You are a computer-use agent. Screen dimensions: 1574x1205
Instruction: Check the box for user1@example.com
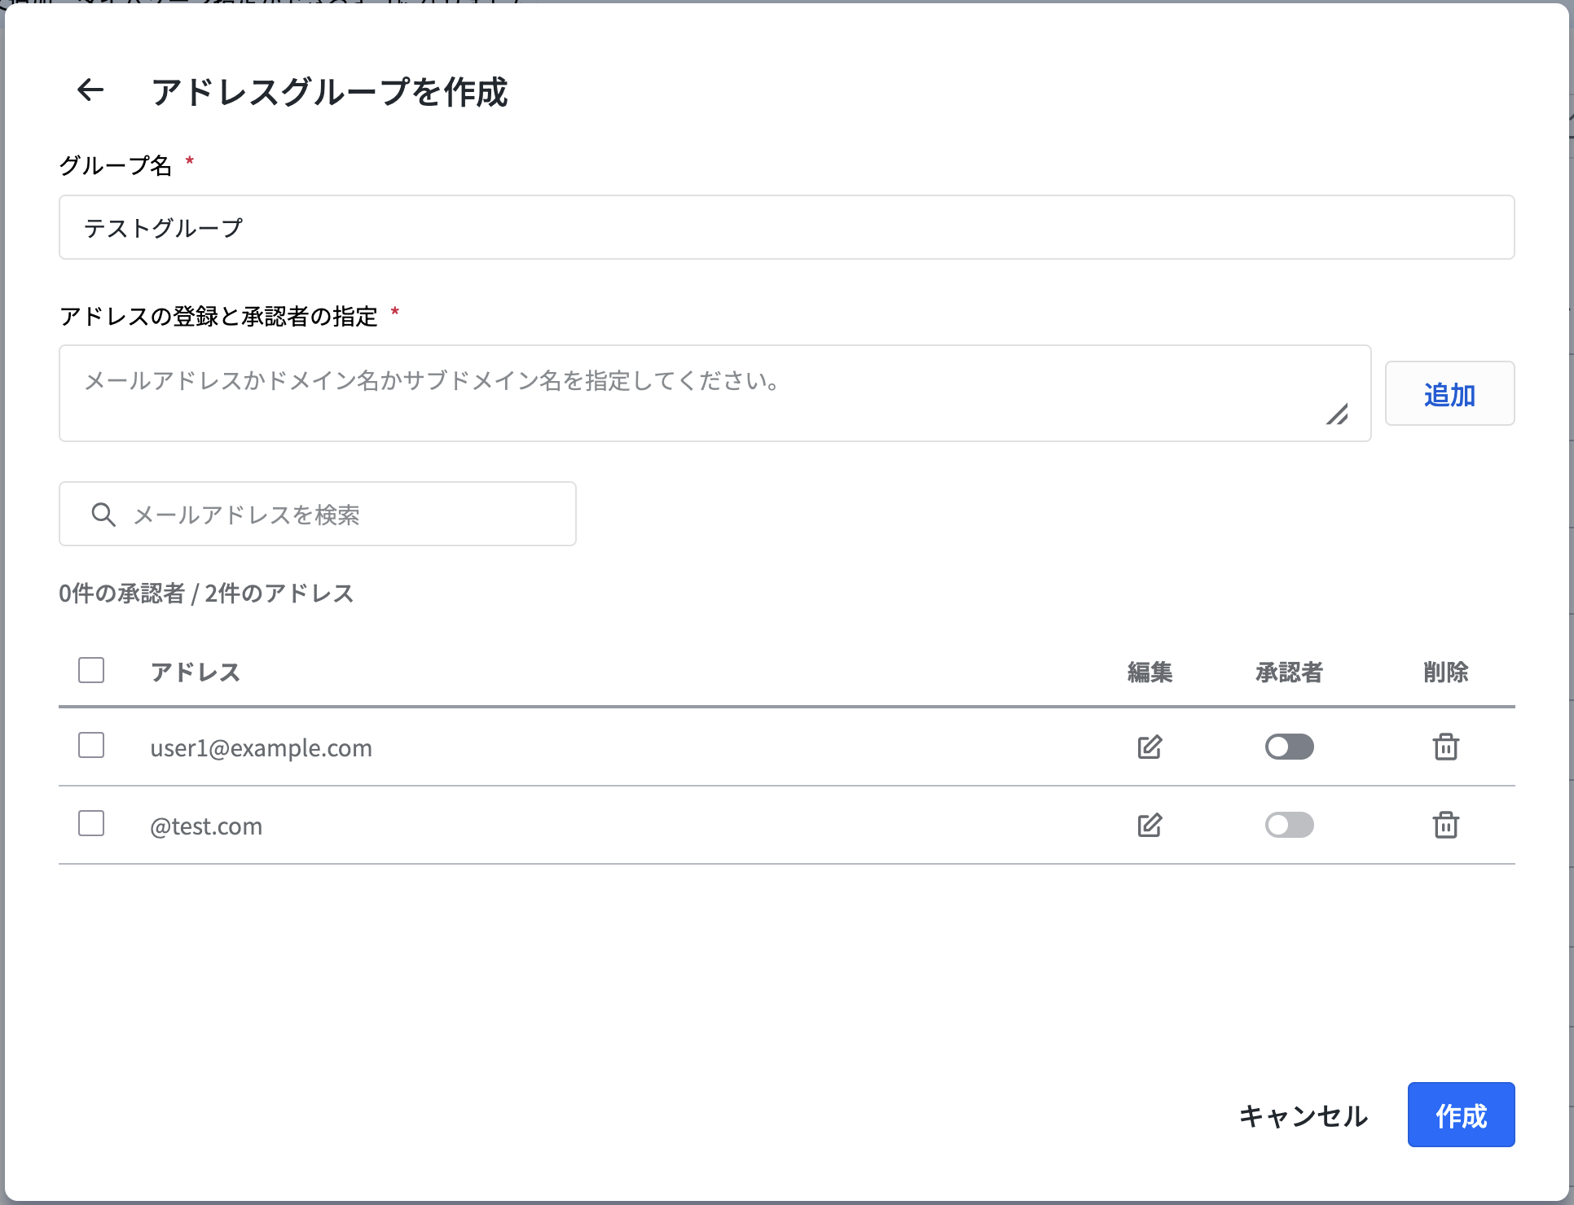pyautogui.click(x=91, y=745)
